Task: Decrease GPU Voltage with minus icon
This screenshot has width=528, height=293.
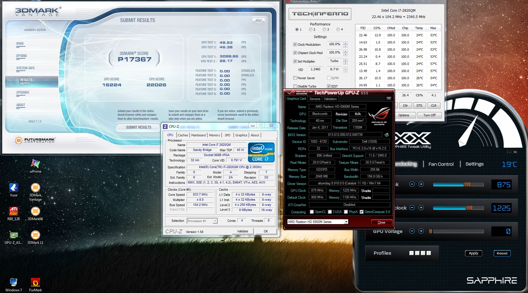Action: [412, 231]
